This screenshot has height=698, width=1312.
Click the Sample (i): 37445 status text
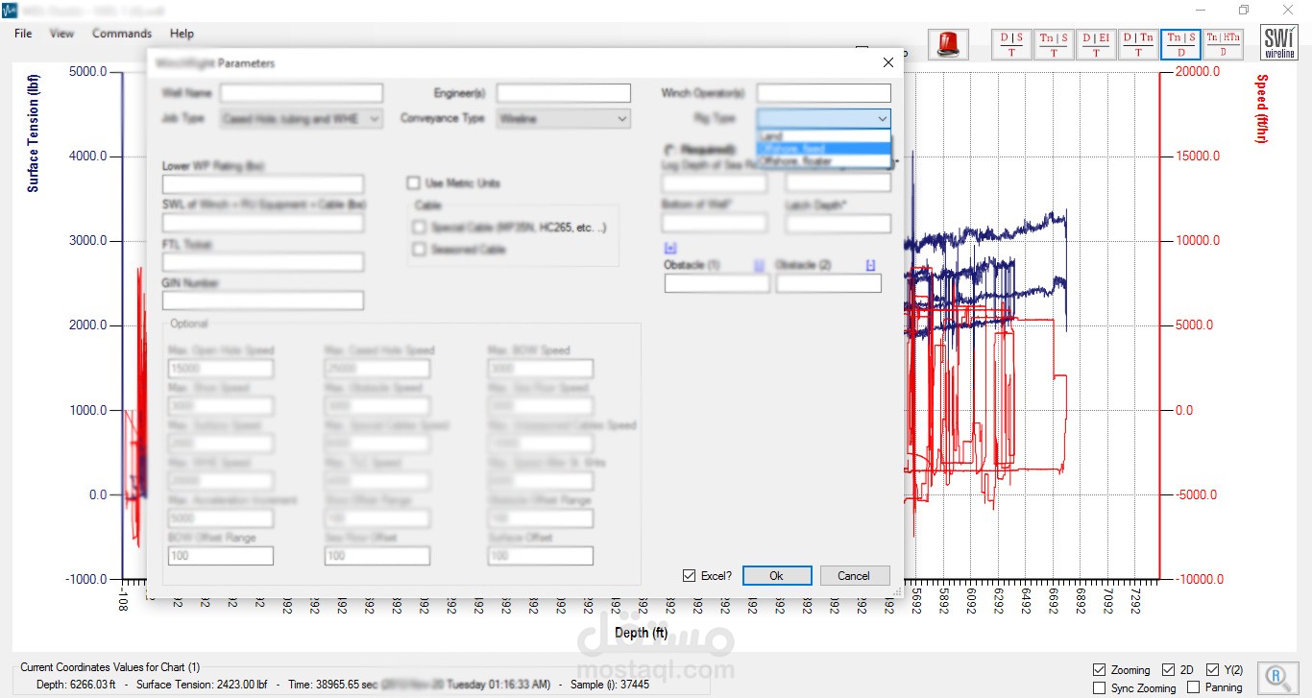(608, 685)
